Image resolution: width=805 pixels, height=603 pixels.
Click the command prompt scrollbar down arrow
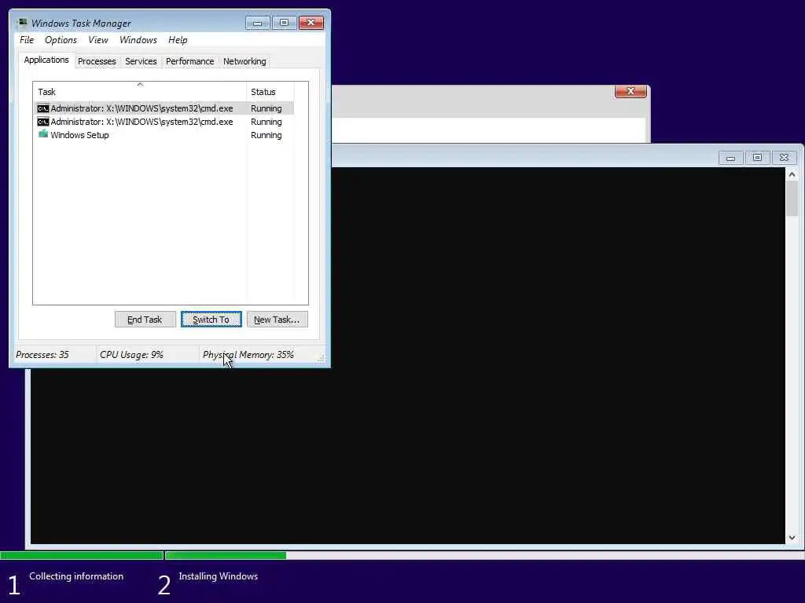coord(792,537)
